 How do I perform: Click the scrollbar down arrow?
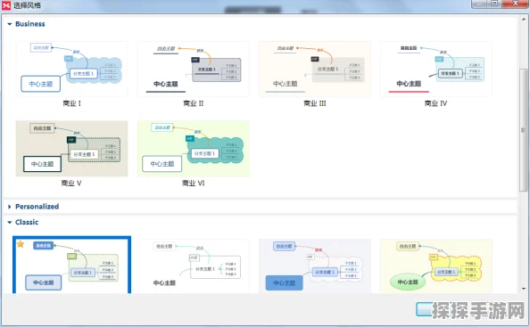pos(524,289)
